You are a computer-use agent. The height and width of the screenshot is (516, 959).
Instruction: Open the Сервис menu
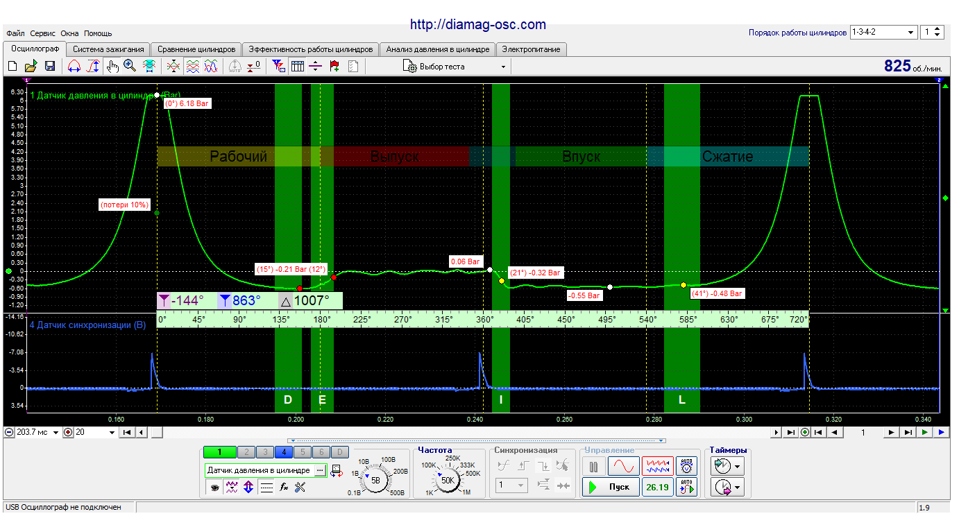coord(42,33)
